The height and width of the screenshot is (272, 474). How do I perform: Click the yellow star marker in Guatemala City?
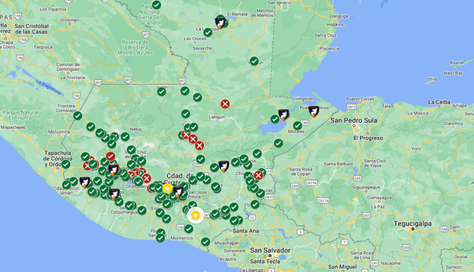pyautogui.click(x=167, y=188)
